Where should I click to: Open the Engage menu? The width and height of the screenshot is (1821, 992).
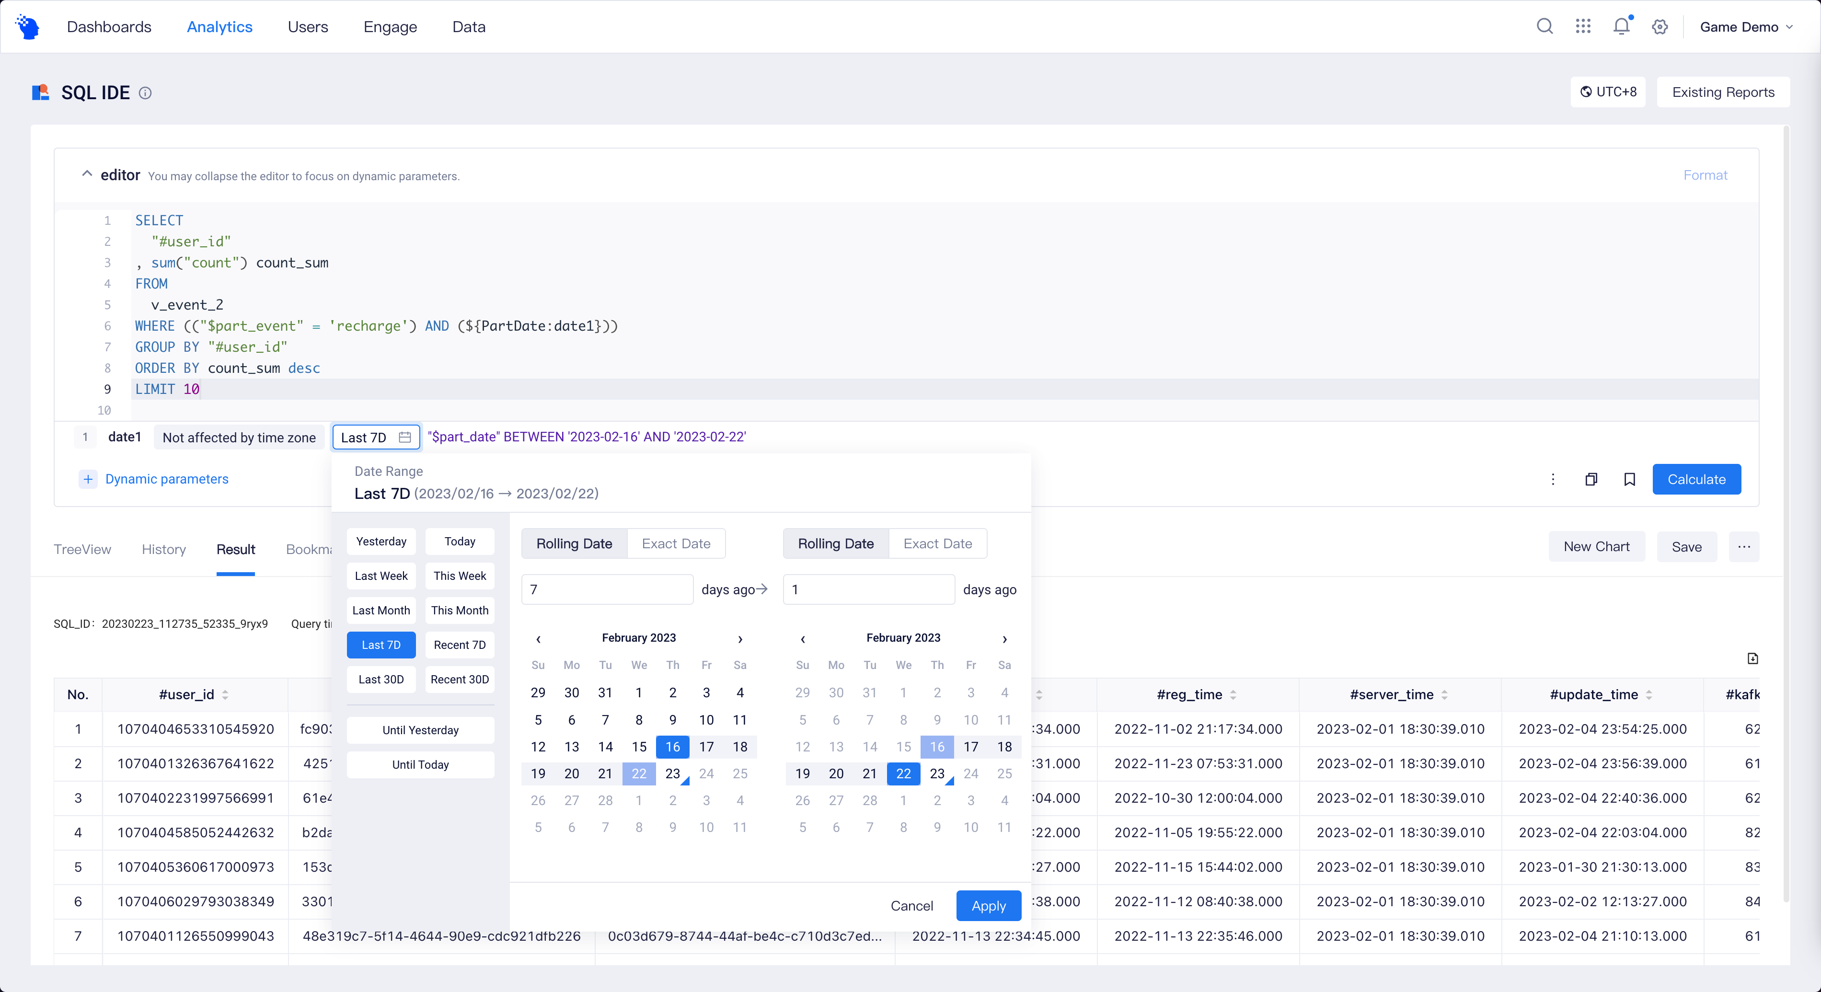(x=390, y=27)
